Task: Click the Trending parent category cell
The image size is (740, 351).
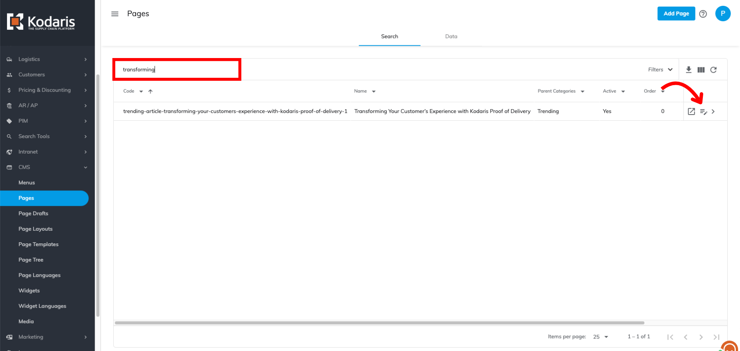Action: tap(548, 111)
